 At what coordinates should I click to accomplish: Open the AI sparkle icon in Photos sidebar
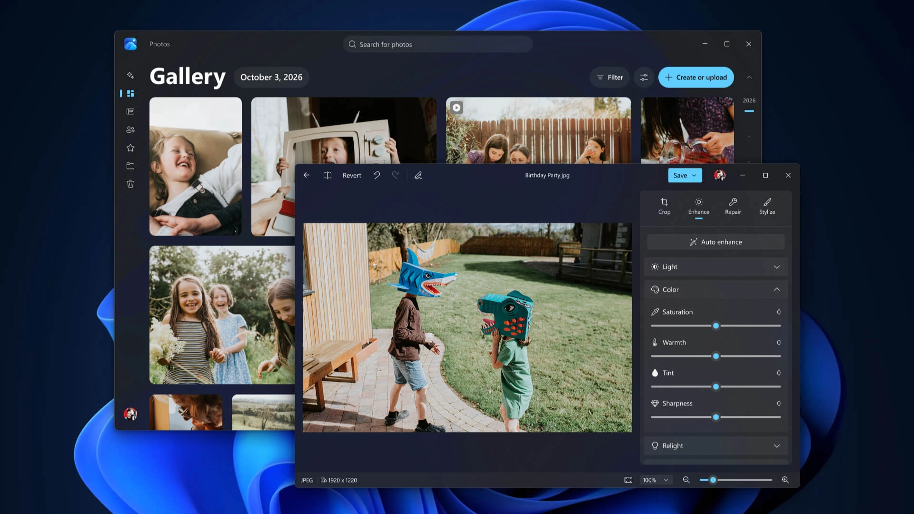click(130, 75)
